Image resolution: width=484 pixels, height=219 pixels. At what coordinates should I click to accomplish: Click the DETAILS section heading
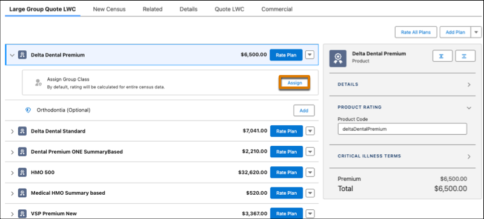[348, 84]
